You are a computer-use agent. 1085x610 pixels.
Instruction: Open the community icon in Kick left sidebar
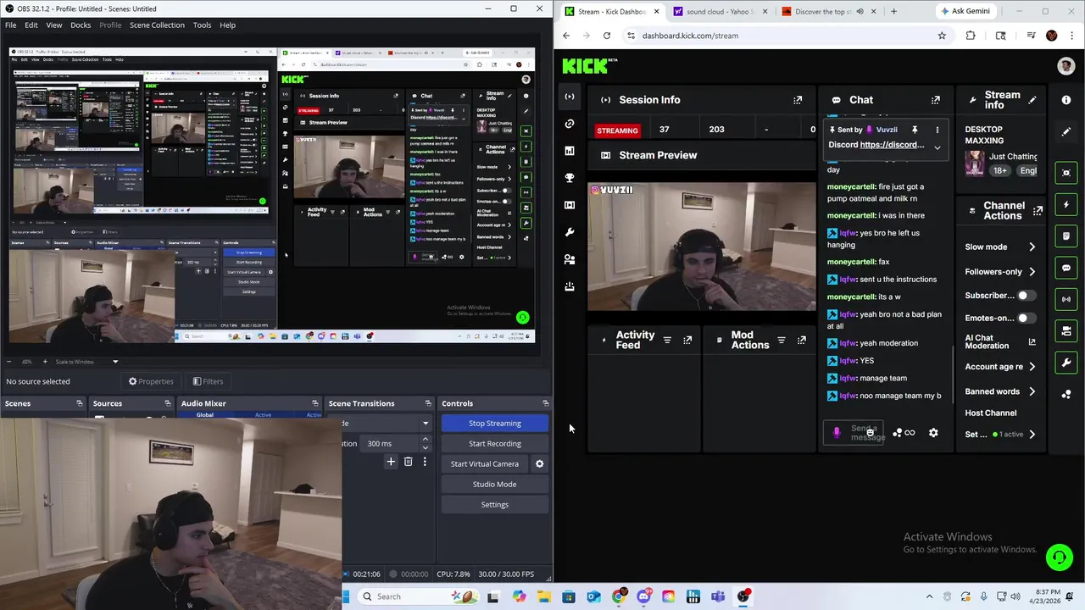(570, 259)
